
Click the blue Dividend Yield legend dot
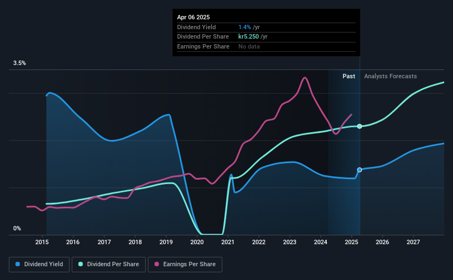pyautogui.click(x=18, y=264)
